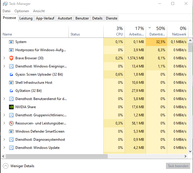The width and height of the screenshot is (193, 173).
Task: Switch to the Leistung tab
Action: pyautogui.click(x=26, y=18)
